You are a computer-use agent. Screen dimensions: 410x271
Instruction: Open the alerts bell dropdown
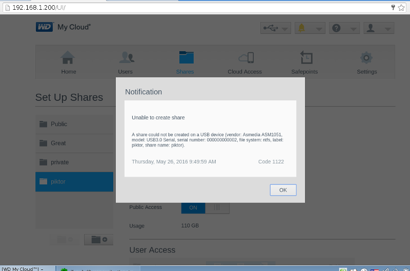(310, 28)
